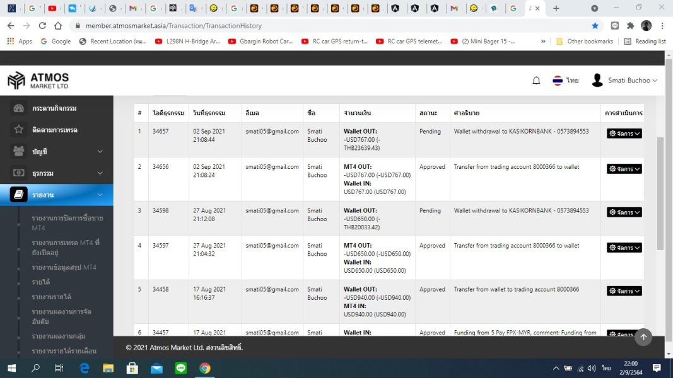This screenshot has height=378, width=673.
Task: Click the browser home icon
Action: [x=58, y=26]
